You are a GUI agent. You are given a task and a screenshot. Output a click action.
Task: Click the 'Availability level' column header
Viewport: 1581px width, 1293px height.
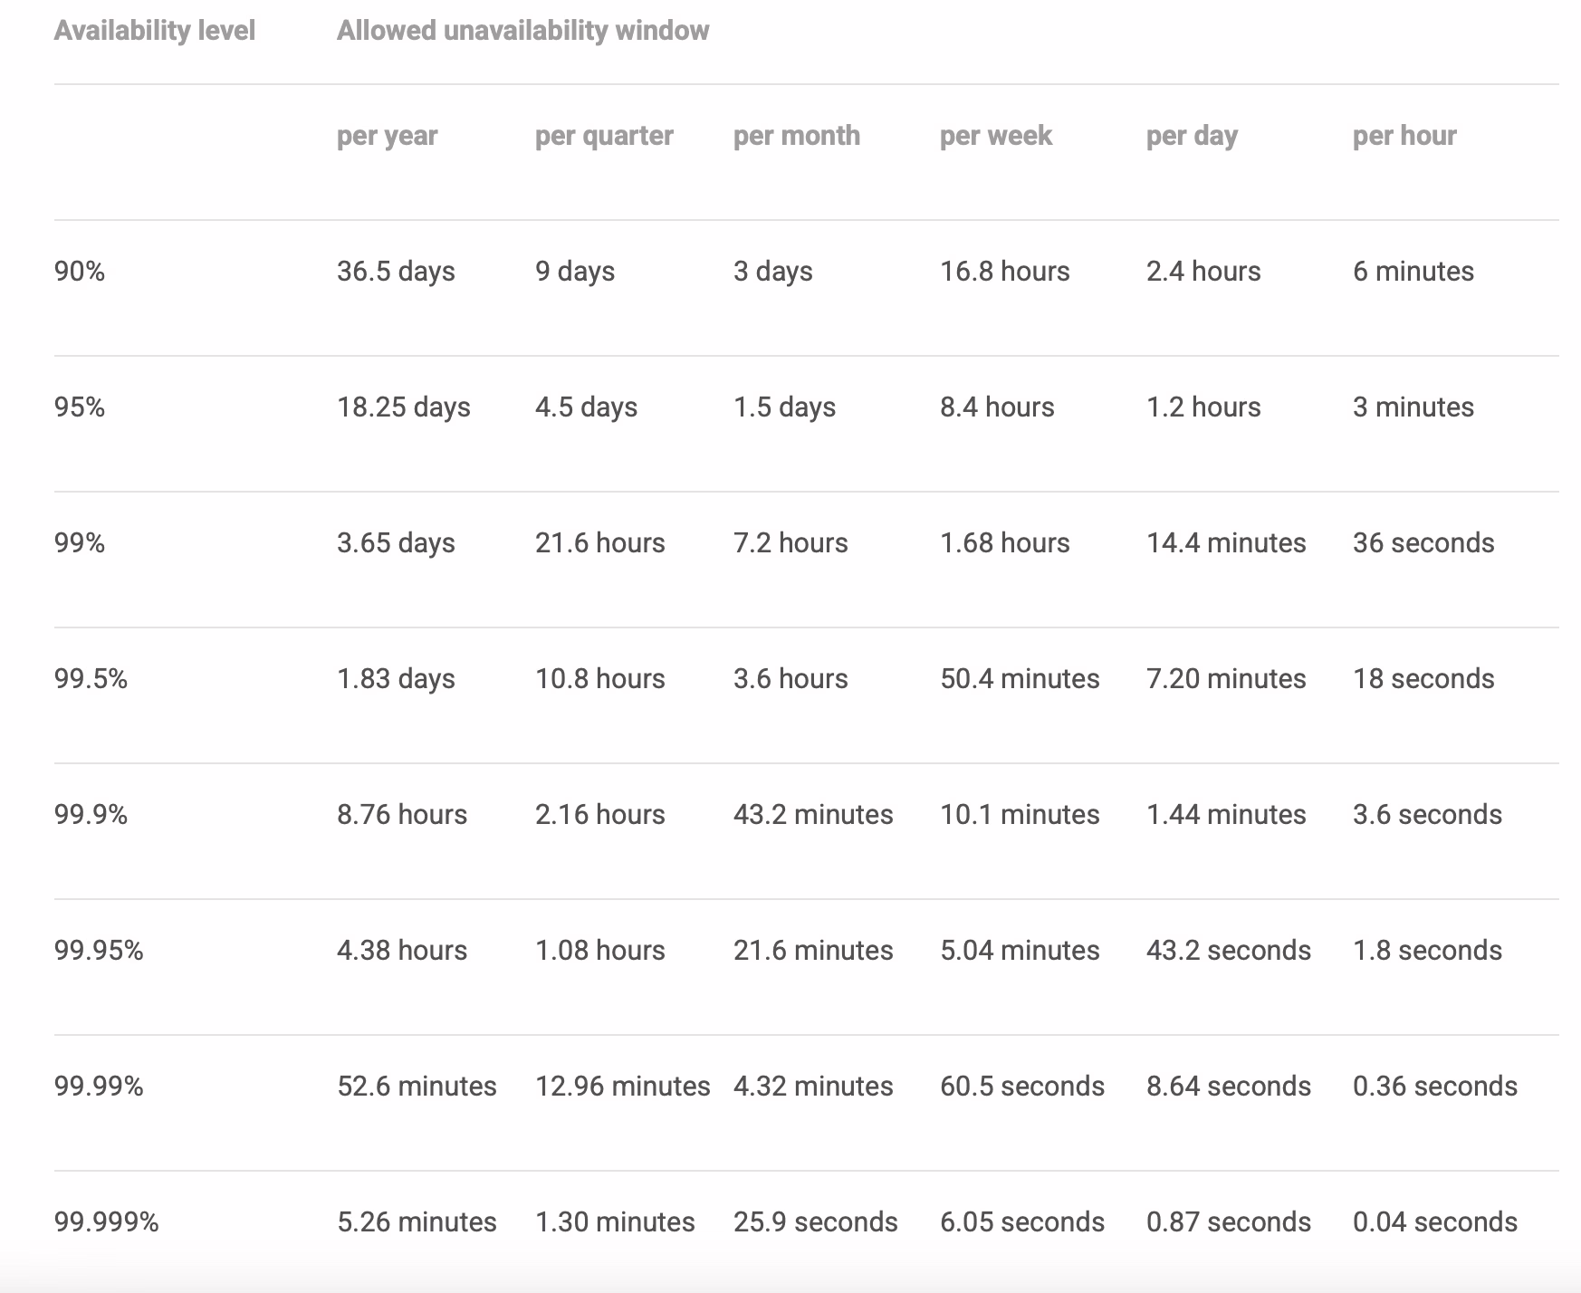click(x=154, y=31)
